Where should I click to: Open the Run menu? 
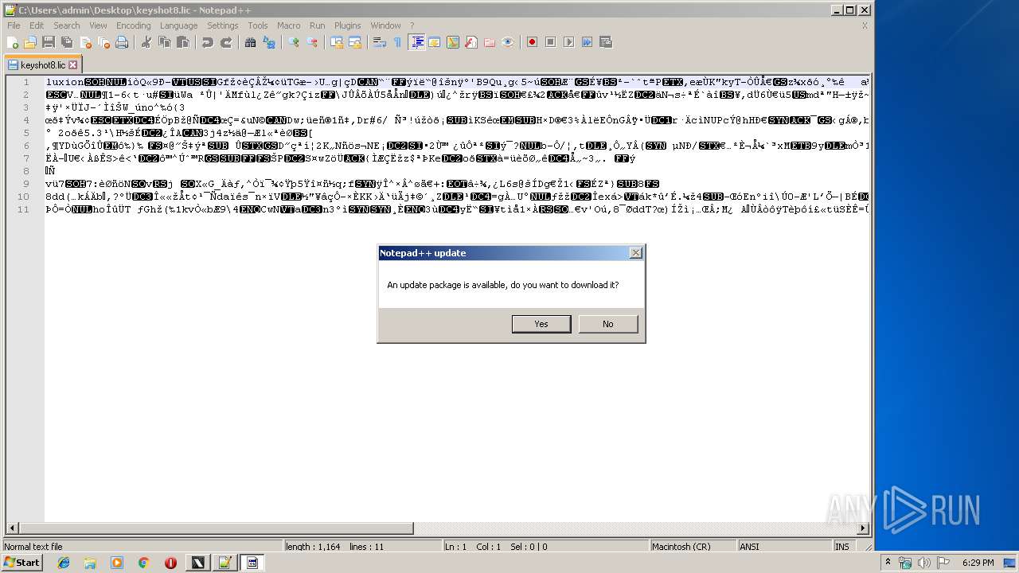318,25
